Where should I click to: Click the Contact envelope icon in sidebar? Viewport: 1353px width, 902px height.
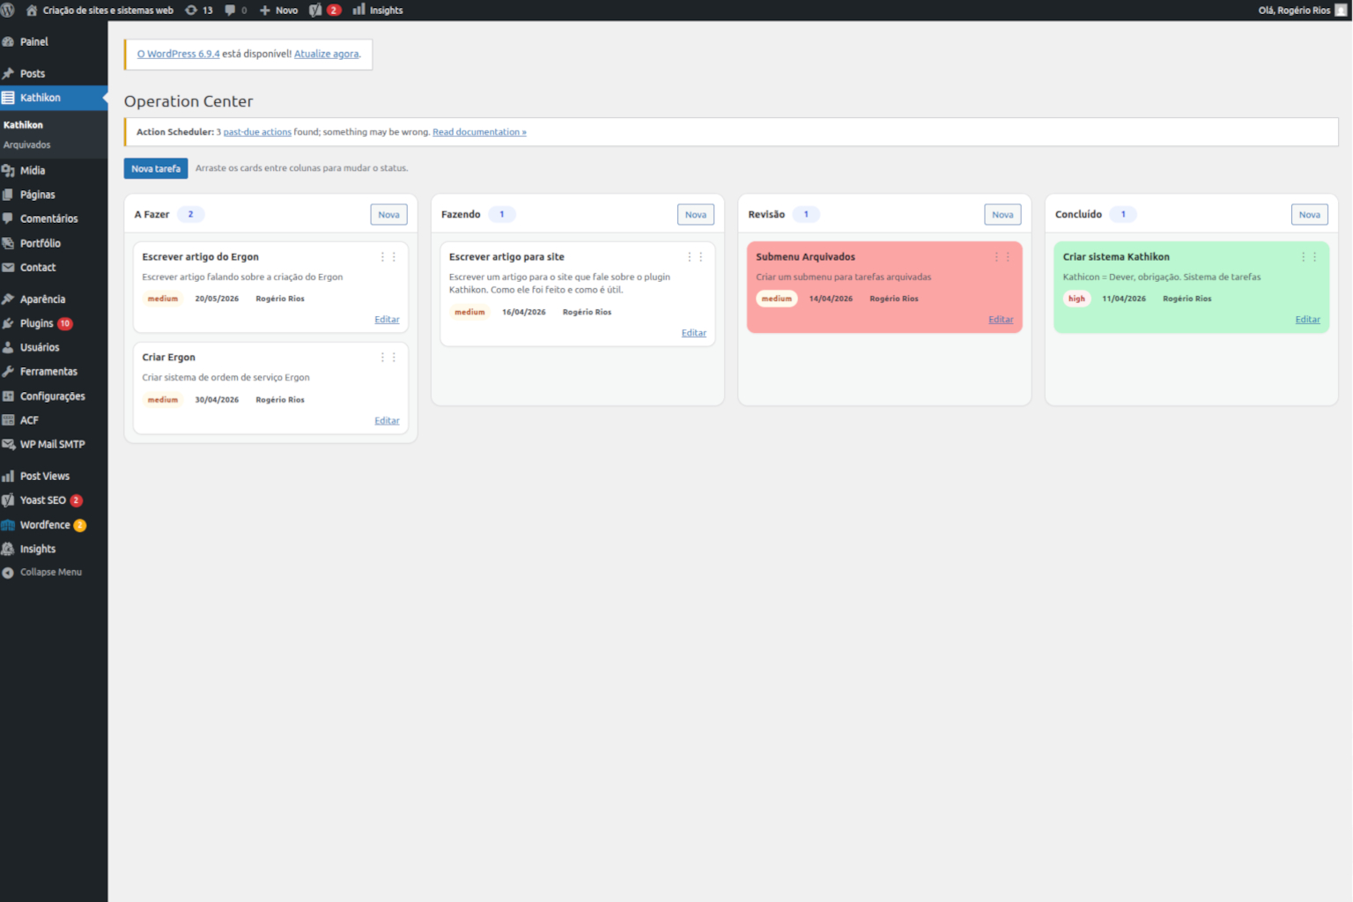click(x=8, y=267)
